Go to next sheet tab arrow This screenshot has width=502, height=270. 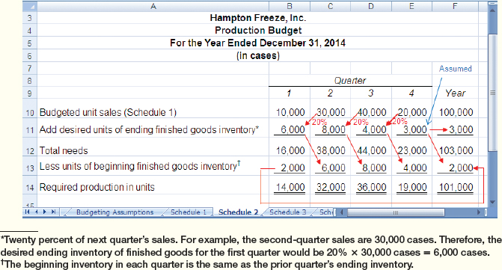[44, 212]
